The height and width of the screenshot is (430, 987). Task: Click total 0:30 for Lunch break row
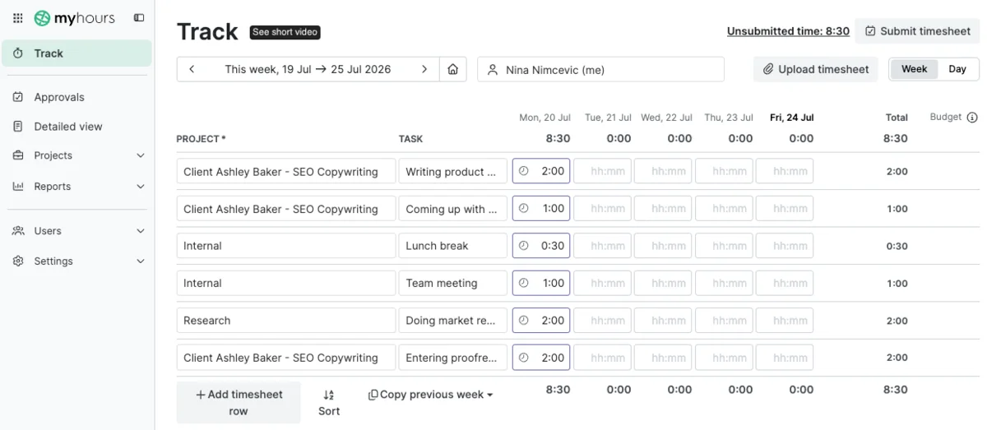coord(897,246)
